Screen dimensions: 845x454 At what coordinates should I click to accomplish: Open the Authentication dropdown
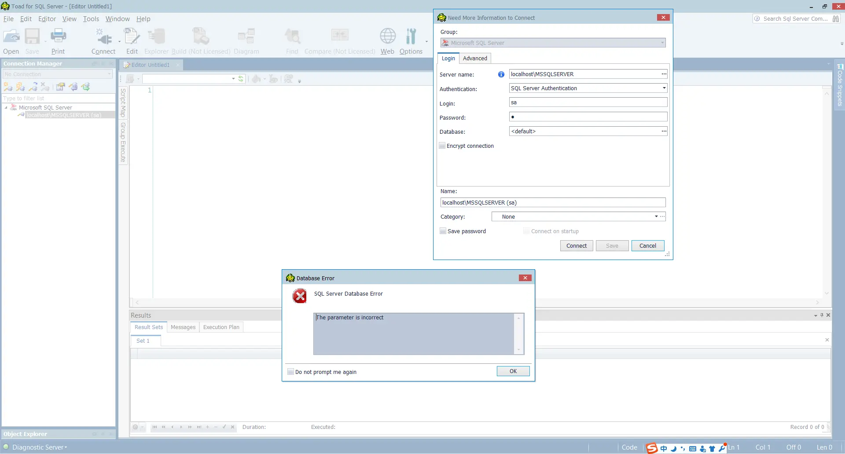(664, 88)
